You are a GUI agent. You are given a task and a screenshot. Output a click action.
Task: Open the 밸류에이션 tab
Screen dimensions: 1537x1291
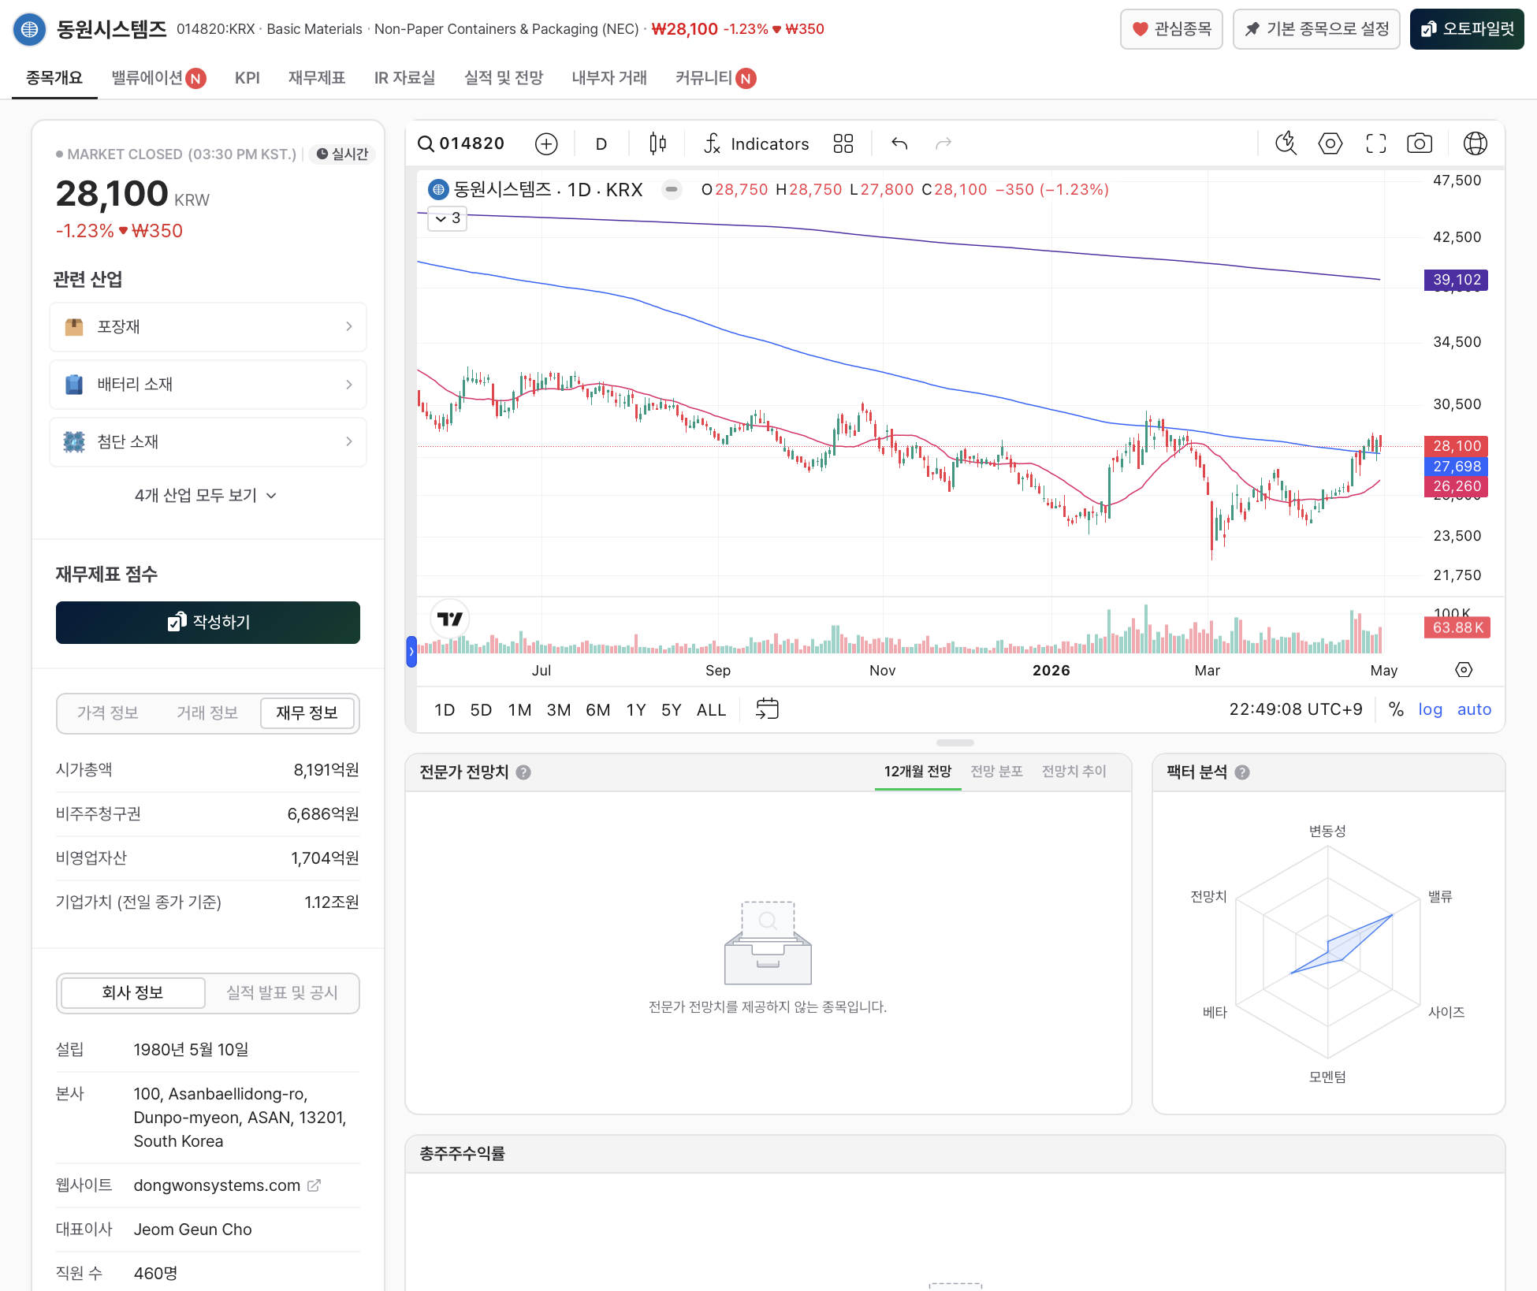pyautogui.click(x=158, y=78)
